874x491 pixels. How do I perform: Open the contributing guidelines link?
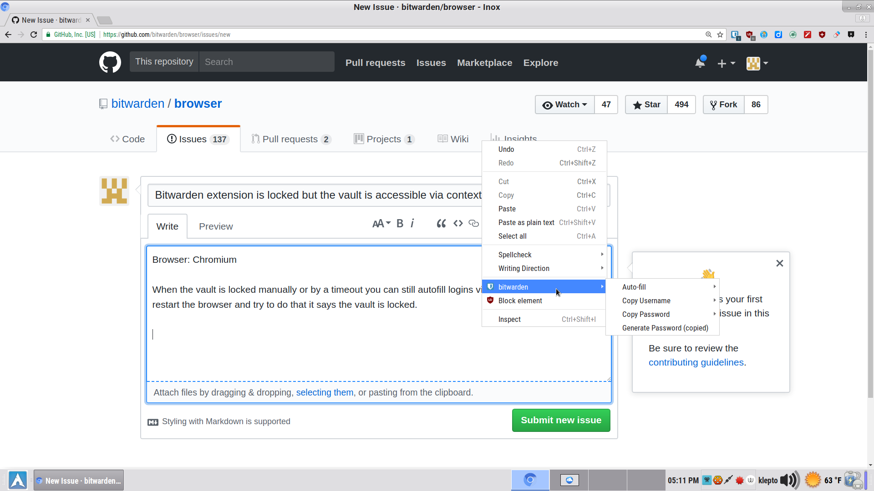point(696,362)
